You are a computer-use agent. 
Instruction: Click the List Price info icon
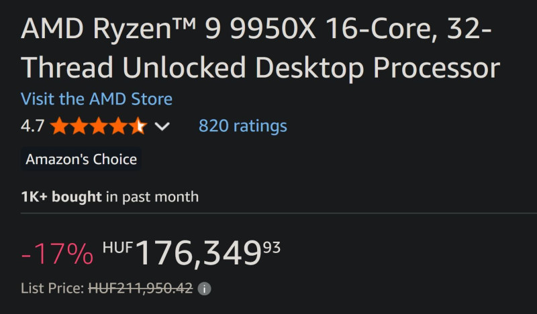205,289
